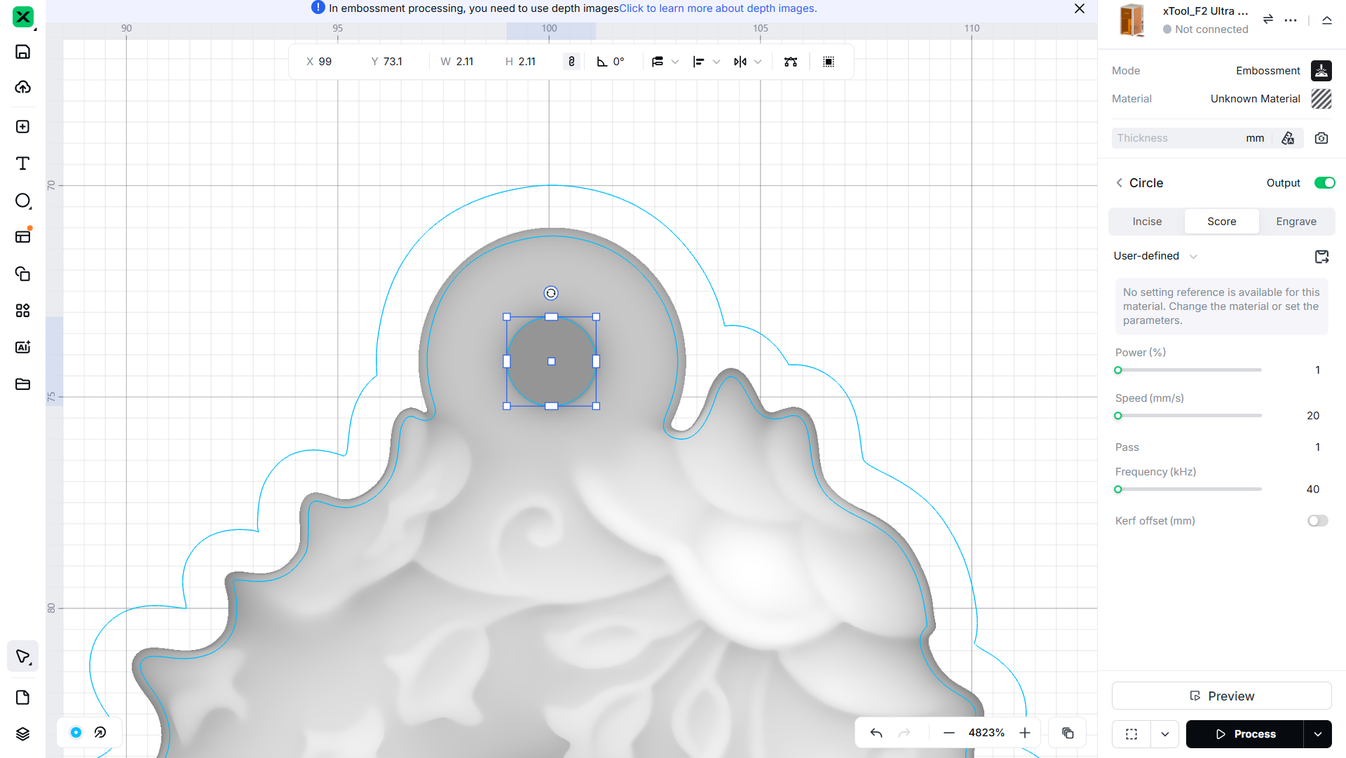Open the shape tool in sidebar
This screenshot has height=758, width=1346.
(x=22, y=201)
